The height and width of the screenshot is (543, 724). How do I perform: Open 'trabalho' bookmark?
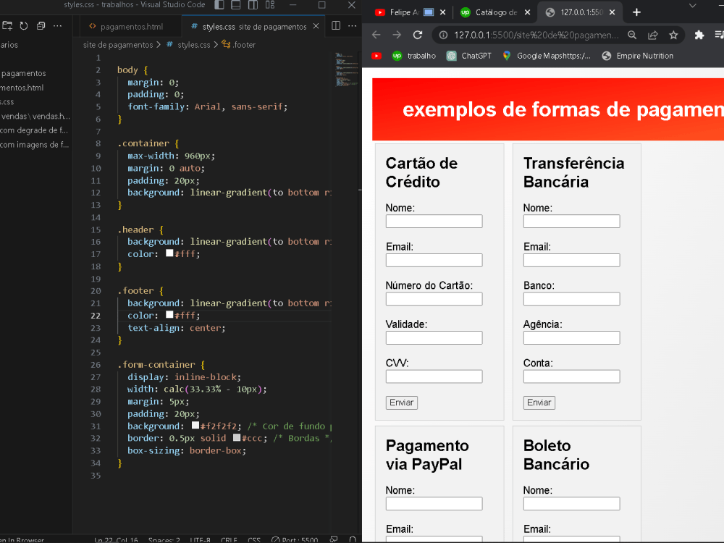(414, 56)
